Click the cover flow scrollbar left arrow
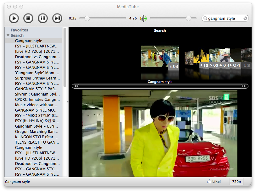The height and width of the screenshot is (192, 256). 75,86
